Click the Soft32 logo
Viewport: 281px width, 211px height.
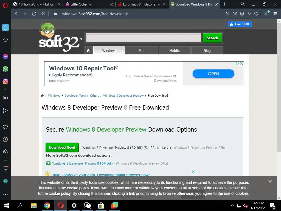click(60, 37)
